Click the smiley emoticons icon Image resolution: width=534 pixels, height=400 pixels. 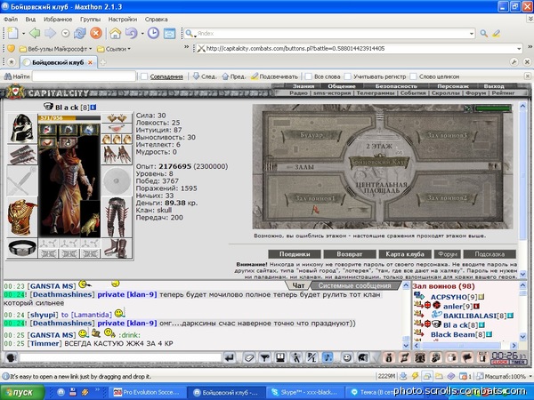point(347,357)
